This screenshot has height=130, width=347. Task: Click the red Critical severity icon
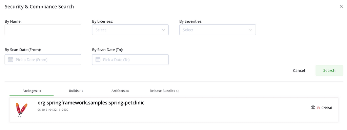click(319, 108)
